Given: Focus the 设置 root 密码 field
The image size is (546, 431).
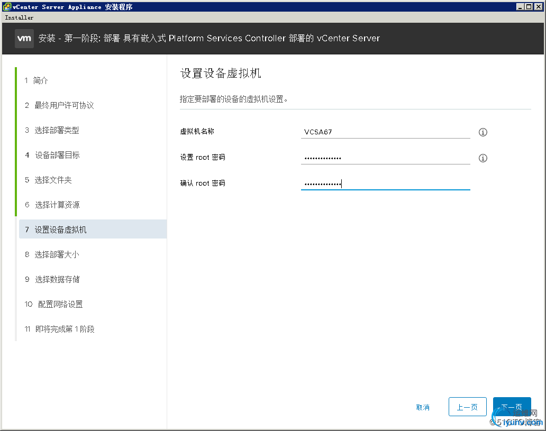Looking at the screenshot, I should (x=386, y=158).
